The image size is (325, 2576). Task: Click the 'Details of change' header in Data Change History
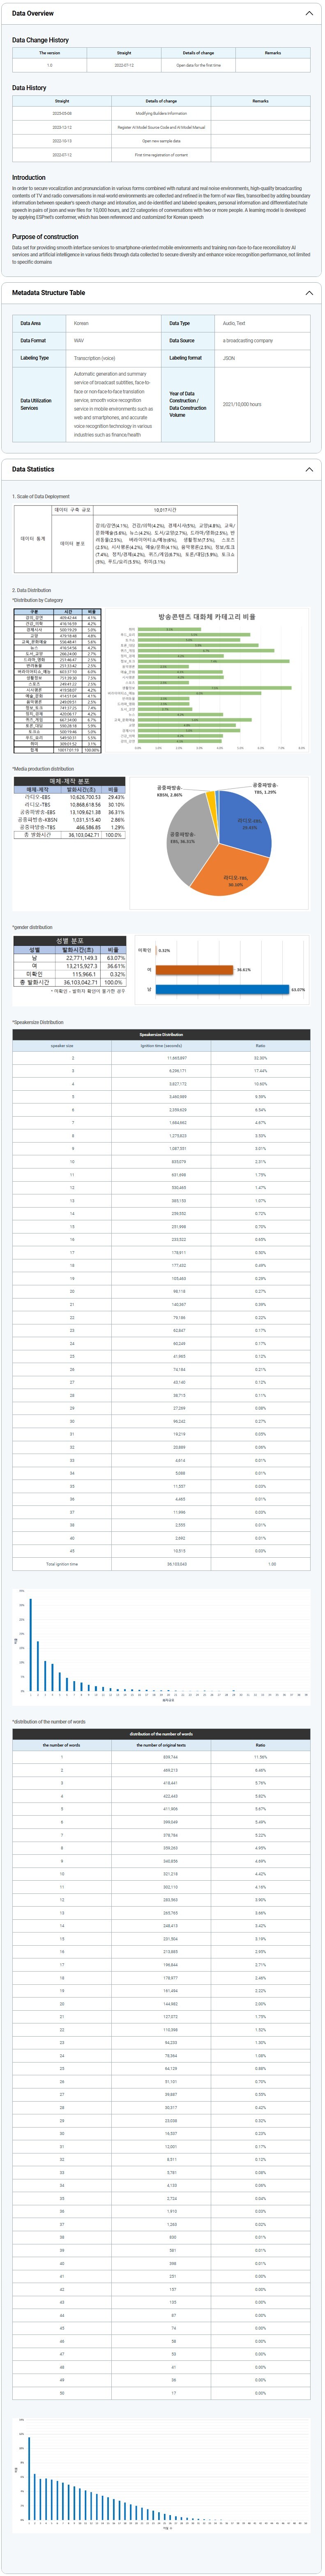coord(198,53)
